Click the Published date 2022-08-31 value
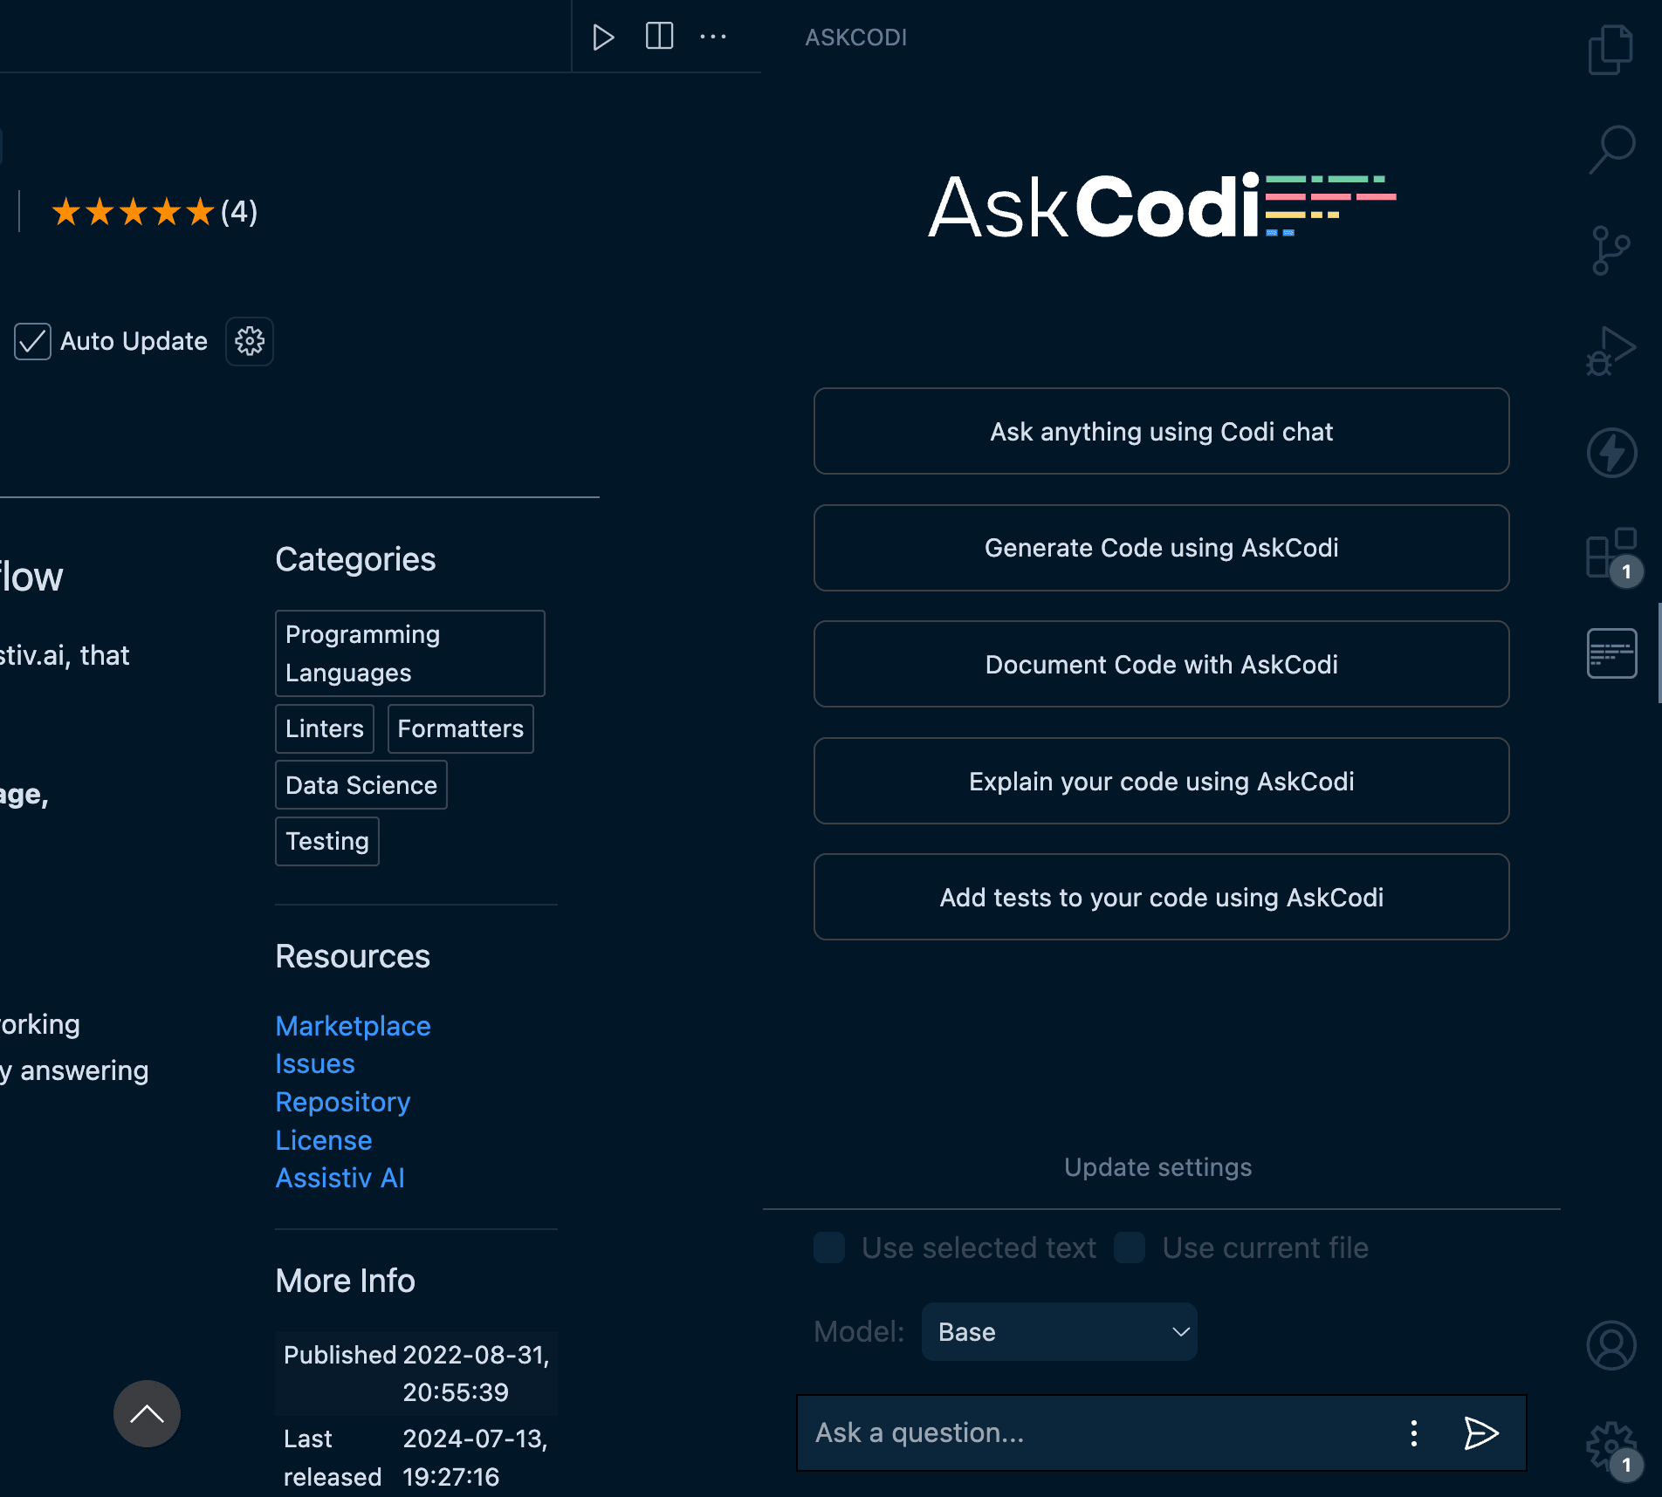The image size is (1662, 1497). 476,1373
